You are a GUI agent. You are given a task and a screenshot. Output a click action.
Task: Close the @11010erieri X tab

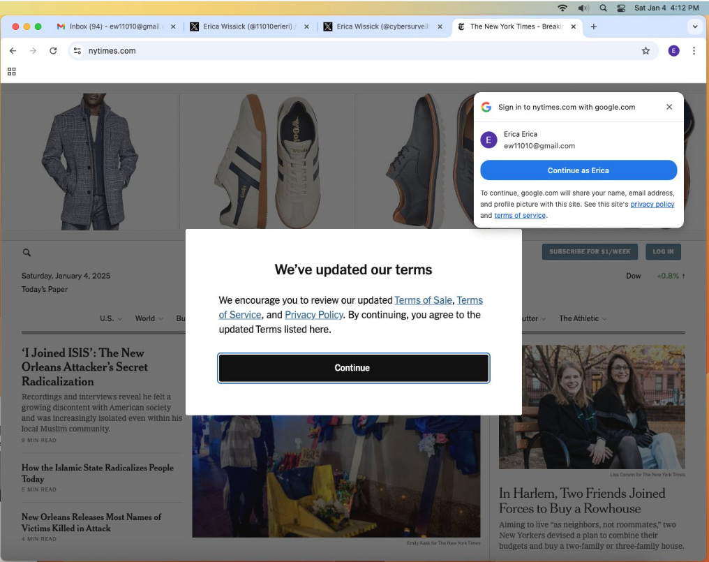[306, 27]
